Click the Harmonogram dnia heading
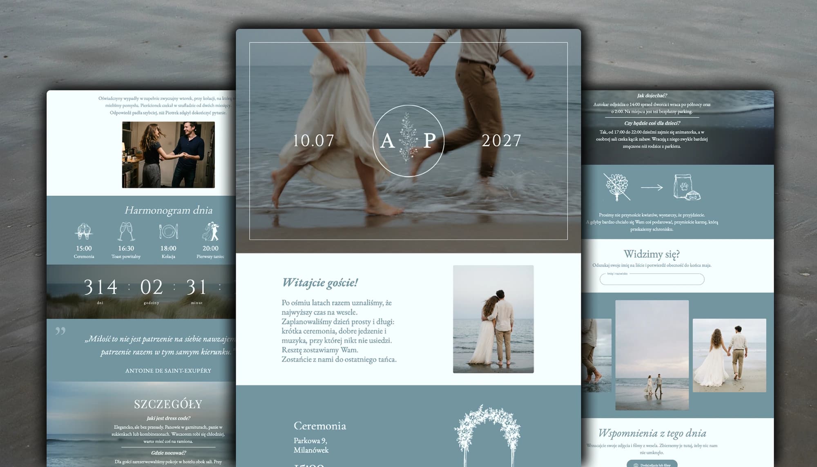Image resolution: width=817 pixels, height=467 pixels. pyautogui.click(x=168, y=210)
